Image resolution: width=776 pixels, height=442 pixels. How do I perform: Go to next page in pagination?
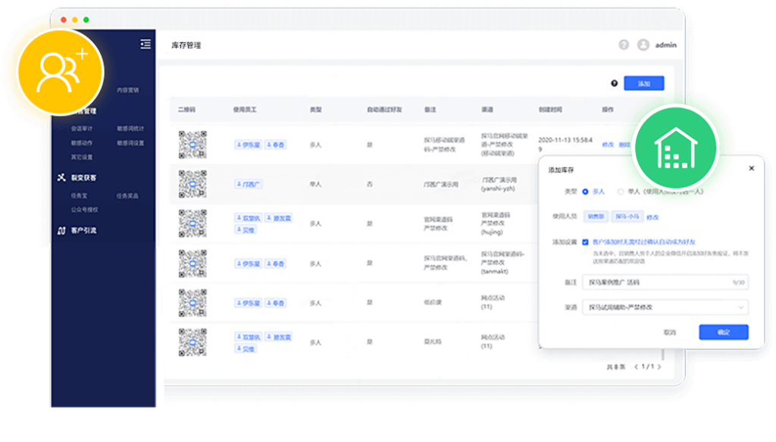pyautogui.click(x=659, y=366)
